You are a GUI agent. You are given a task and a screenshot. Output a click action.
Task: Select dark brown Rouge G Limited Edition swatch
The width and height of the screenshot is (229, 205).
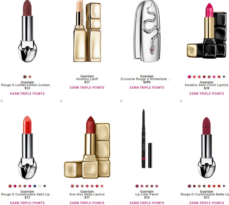(x=25, y=77)
